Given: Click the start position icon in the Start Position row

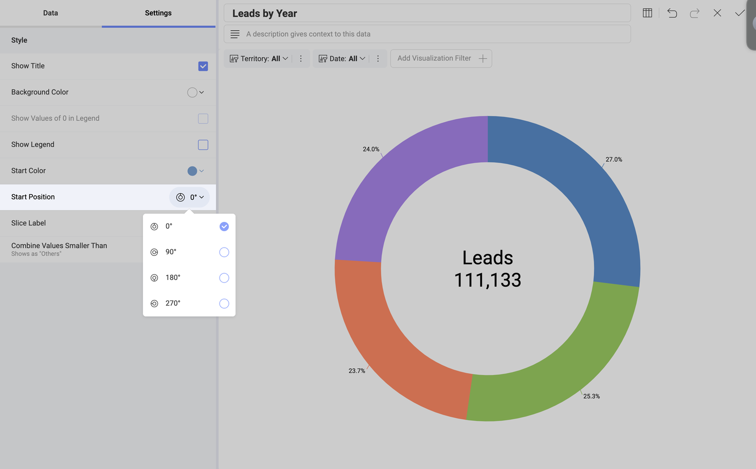Looking at the screenshot, I should 181,197.
